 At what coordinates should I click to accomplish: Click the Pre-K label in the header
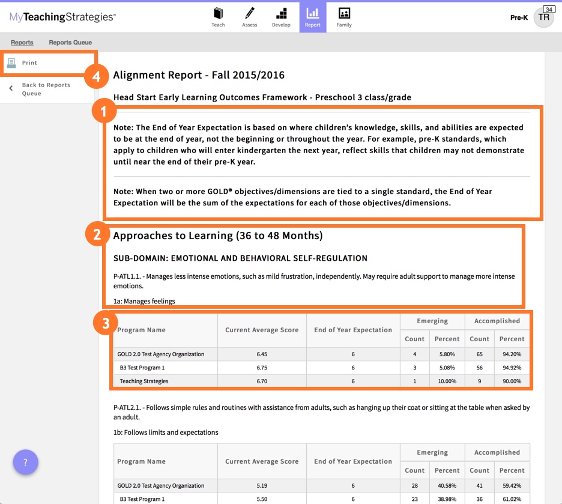[519, 17]
